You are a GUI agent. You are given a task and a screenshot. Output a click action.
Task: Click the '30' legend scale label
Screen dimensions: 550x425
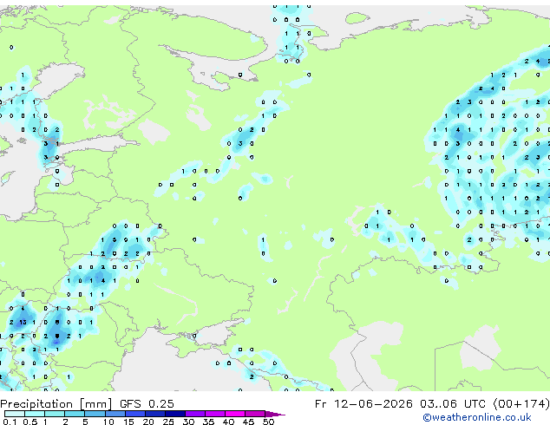click(188, 422)
